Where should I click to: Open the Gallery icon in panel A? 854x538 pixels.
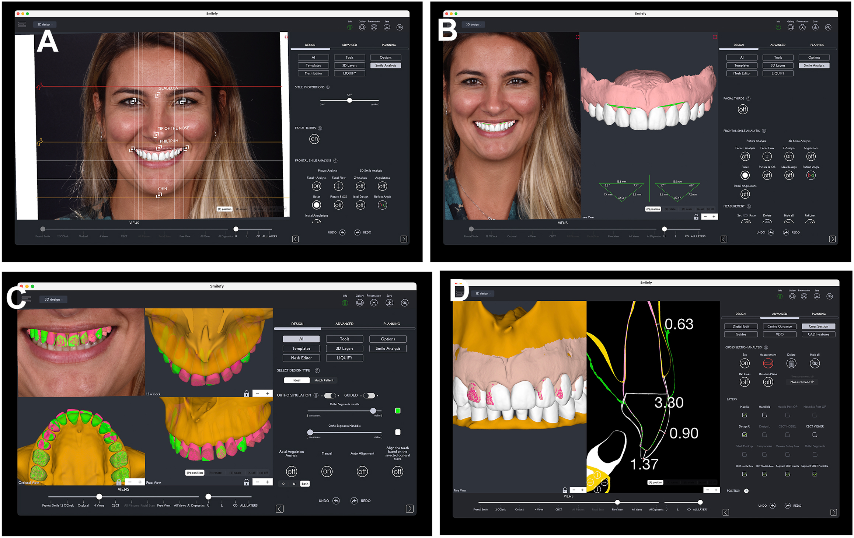tap(362, 27)
